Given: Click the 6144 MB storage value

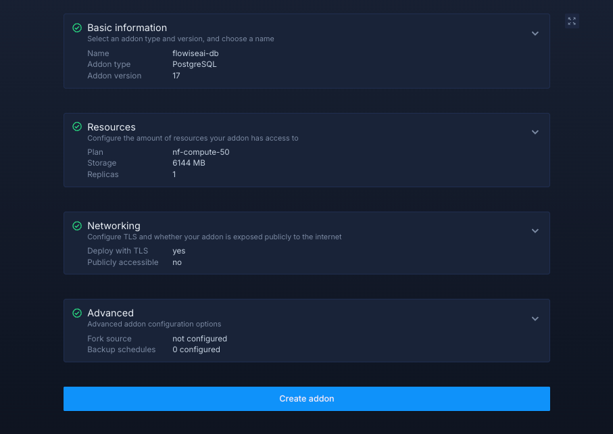Looking at the screenshot, I should (x=189, y=163).
